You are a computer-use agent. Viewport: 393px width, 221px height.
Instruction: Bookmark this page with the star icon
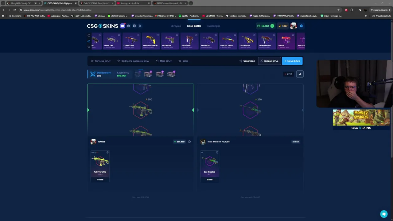click(338, 10)
